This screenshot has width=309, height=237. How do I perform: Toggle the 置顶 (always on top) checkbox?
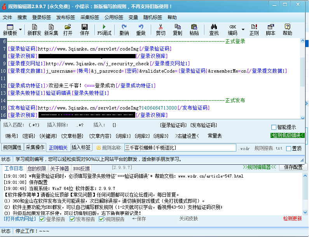[x=288, y=148]
